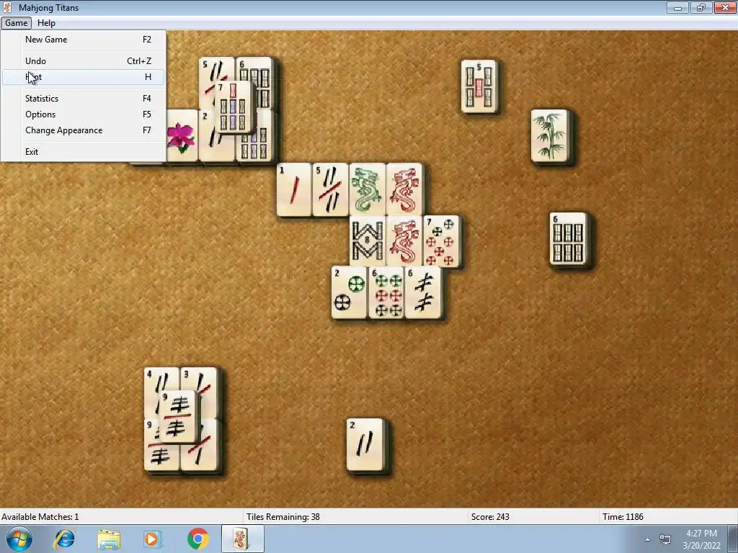Select the 2 dots tile
The image size is (738, 553).
click(x=349, y=293)
